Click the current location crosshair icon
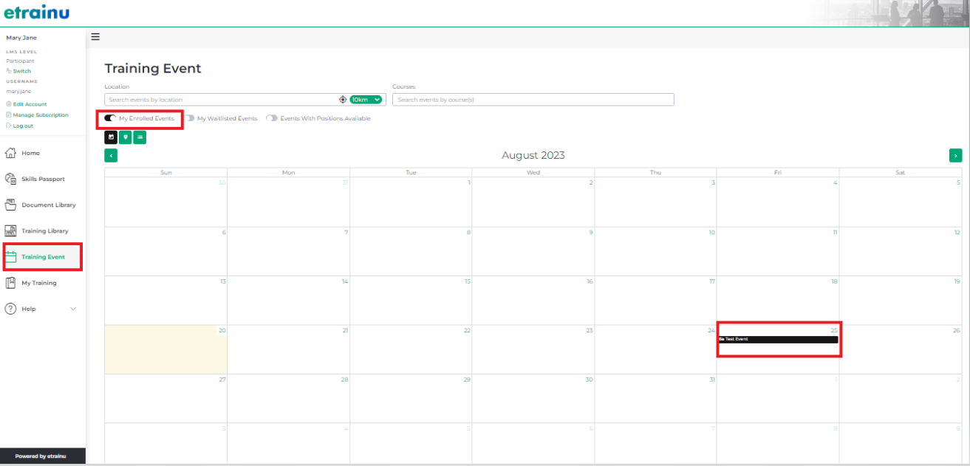 point(343,100)
